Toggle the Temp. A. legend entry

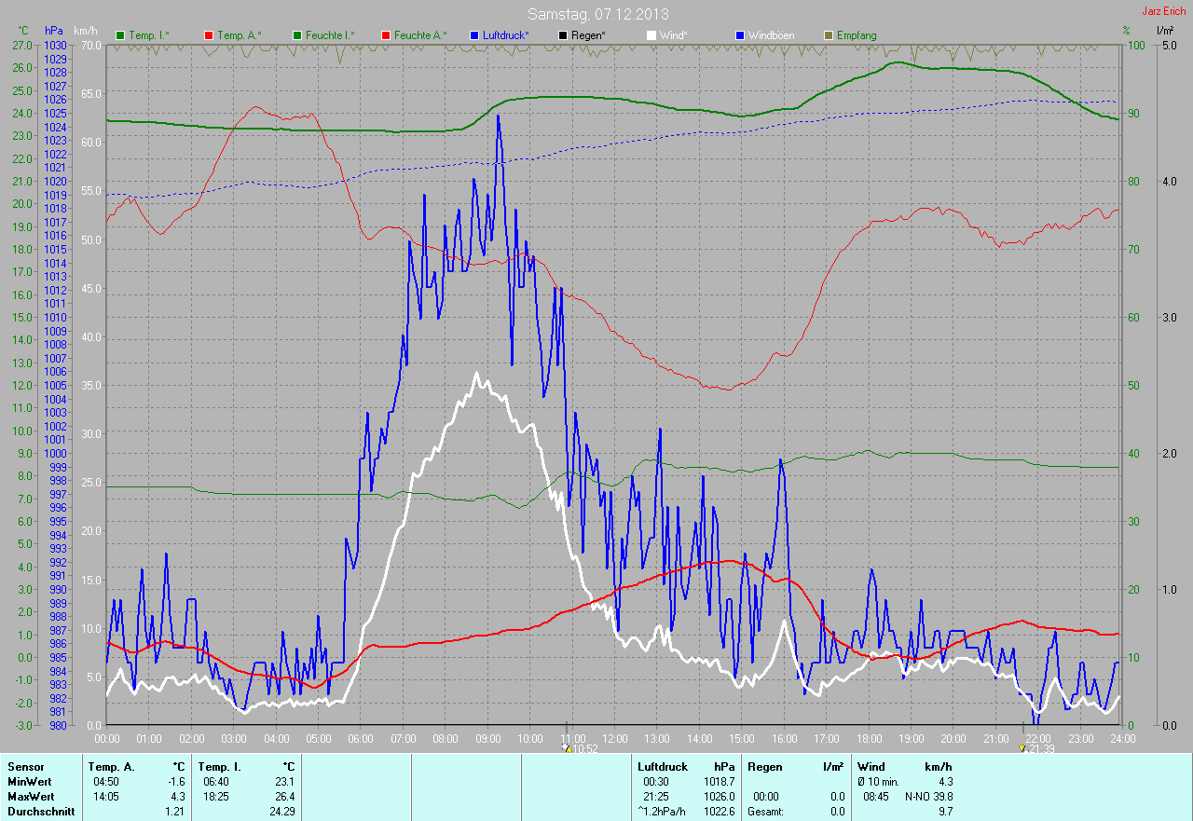pos(239,35)
